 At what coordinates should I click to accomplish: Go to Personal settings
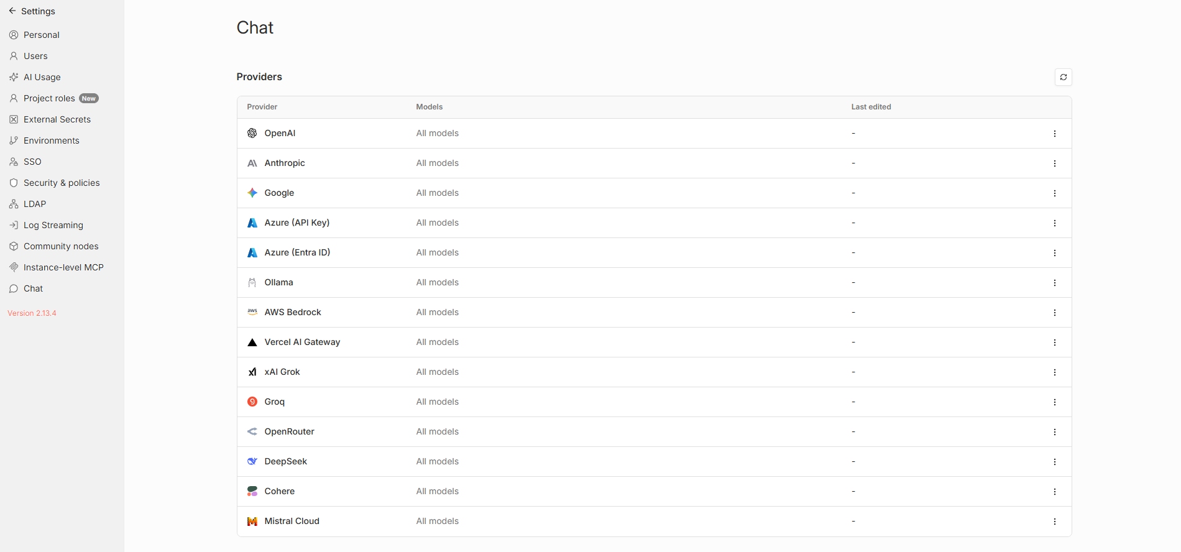pos(41,35)
